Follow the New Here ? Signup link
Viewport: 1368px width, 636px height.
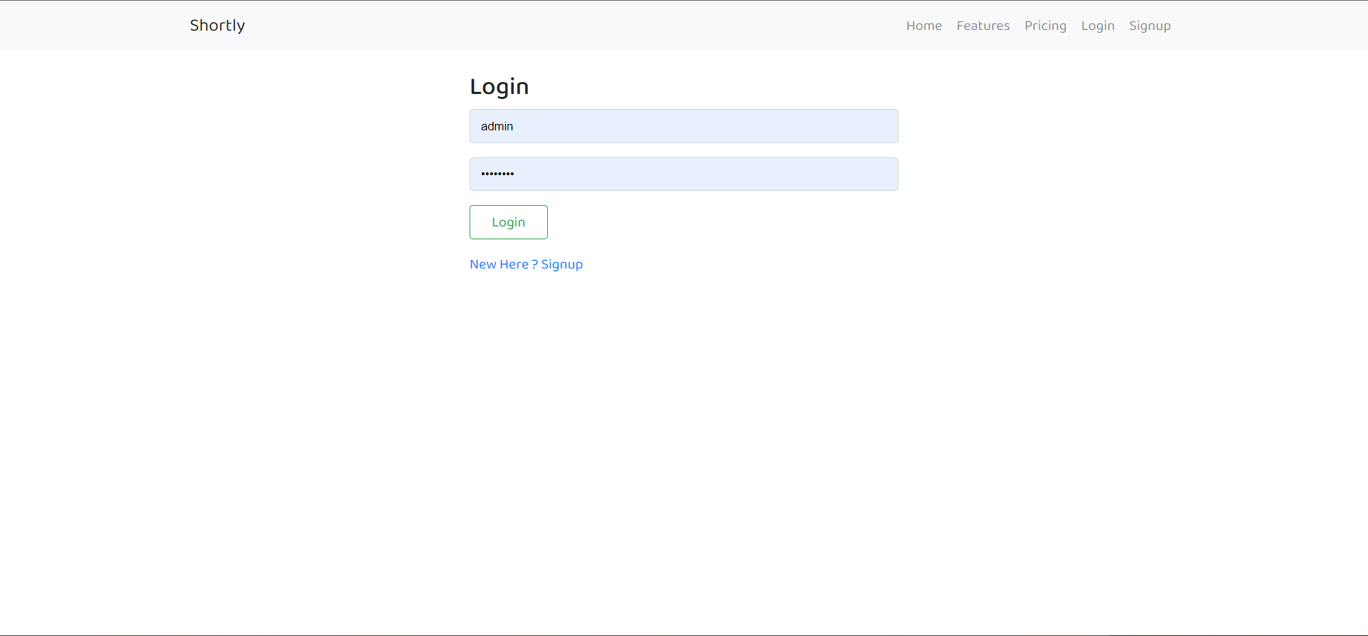[x=527, y=264]
